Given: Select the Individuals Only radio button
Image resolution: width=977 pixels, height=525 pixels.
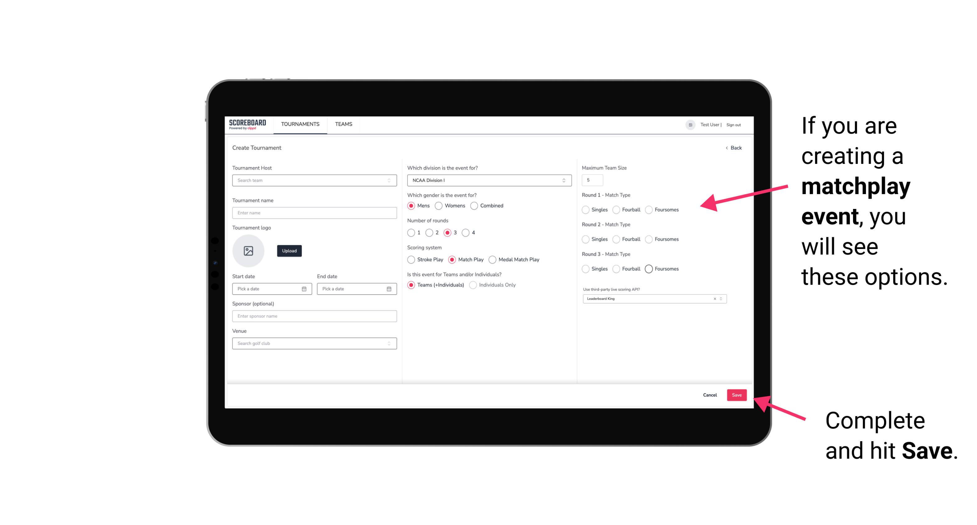Looking at the screenshot, I should coord(474,285).
